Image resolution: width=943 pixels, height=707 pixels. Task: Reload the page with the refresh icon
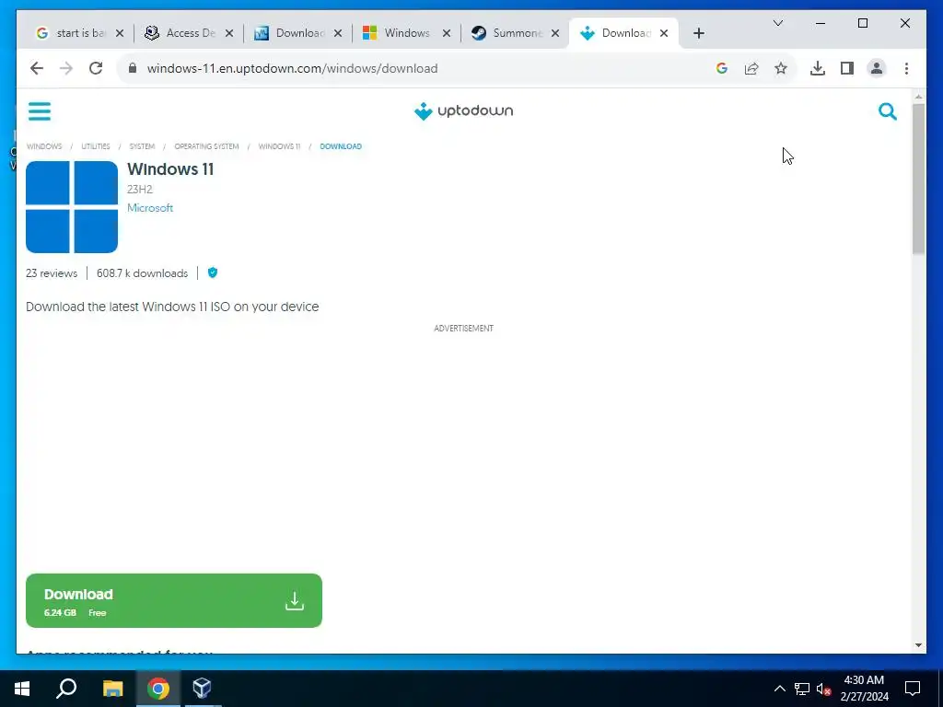point(96,68)
